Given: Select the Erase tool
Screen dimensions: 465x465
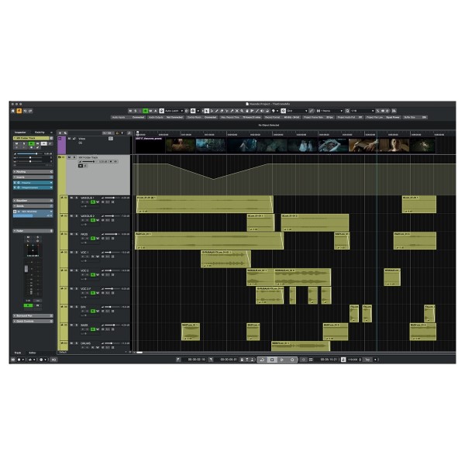Looking at the screenshot, I should (222, 111).
